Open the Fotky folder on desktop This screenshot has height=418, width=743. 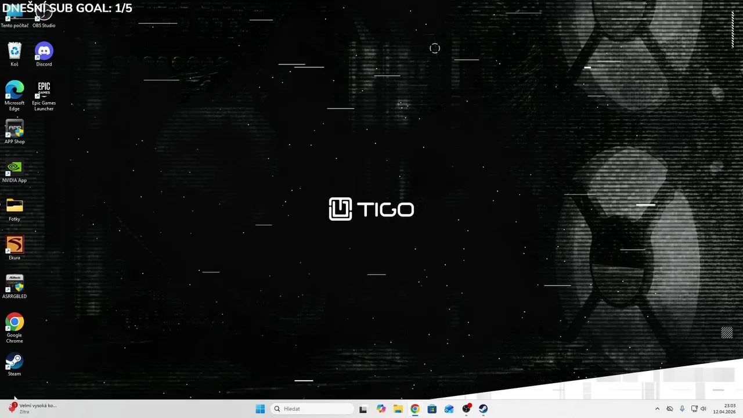pyautogui.click(x=15, y=210)
